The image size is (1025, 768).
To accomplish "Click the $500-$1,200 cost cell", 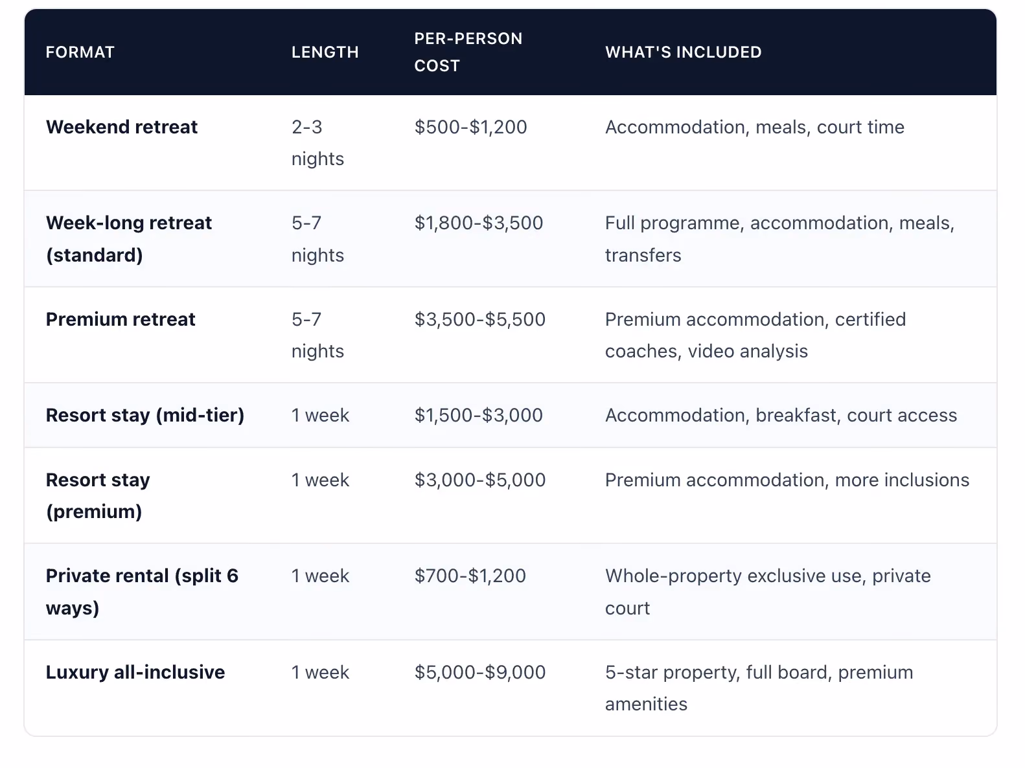I will (471, 127).
